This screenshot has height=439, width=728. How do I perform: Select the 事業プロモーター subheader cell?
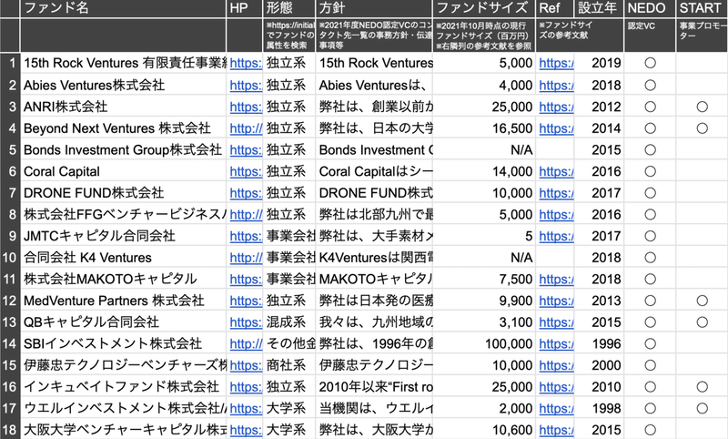[x=702, y=36]
